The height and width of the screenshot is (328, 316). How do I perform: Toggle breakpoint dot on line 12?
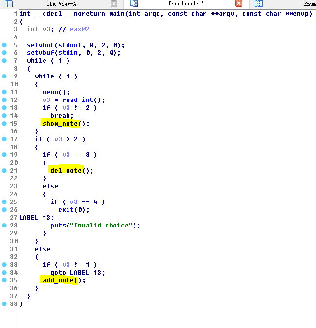tap(4, 100)
